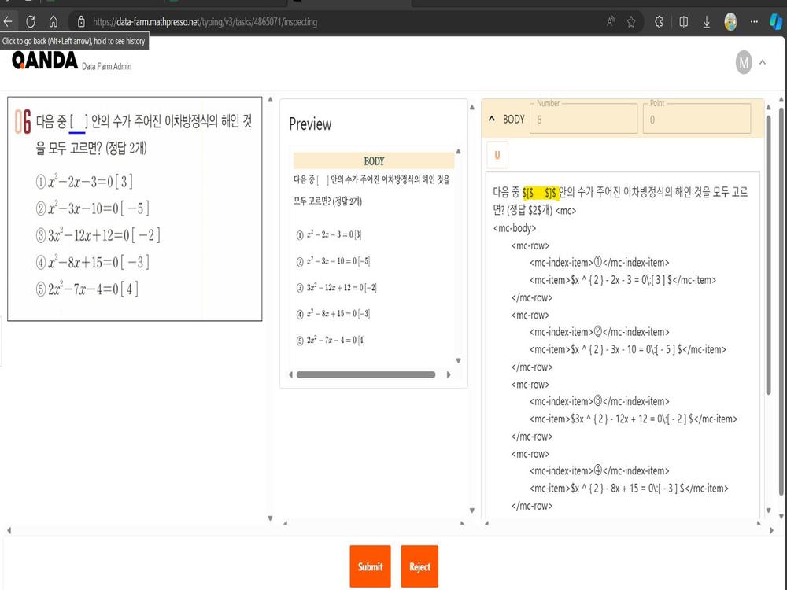
Task: Open split screen icon in toolbar
Action: [684, 21]
